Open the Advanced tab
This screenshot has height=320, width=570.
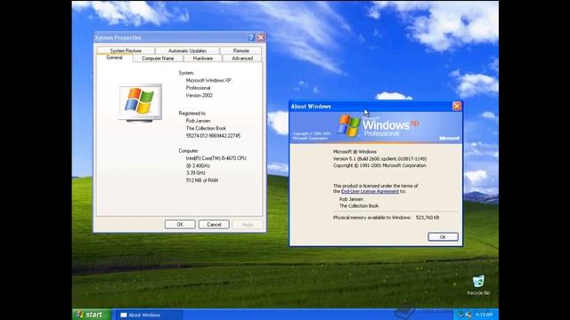click(x=242, y=59)
